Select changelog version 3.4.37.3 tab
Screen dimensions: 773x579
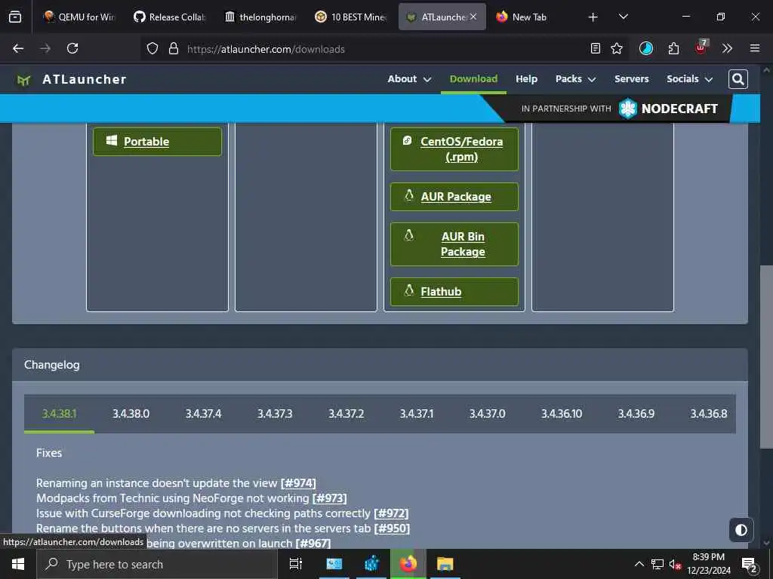(x=275, y=414)
